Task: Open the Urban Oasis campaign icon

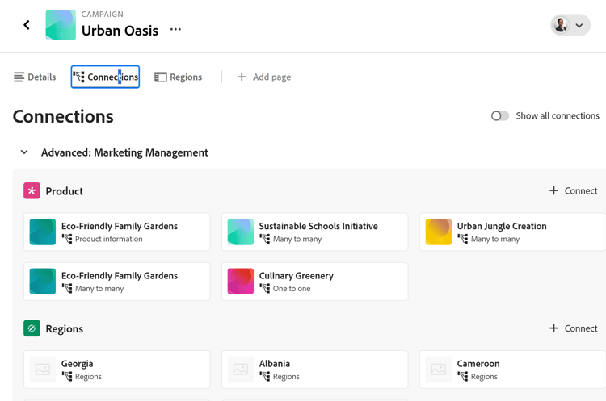Action: point(61,25)
